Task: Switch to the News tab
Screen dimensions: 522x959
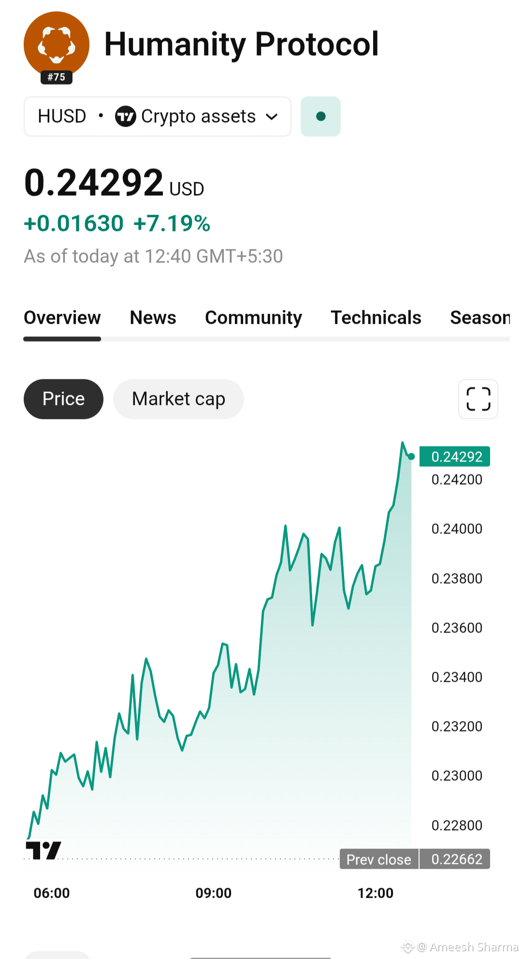Action: pos(153,318)
